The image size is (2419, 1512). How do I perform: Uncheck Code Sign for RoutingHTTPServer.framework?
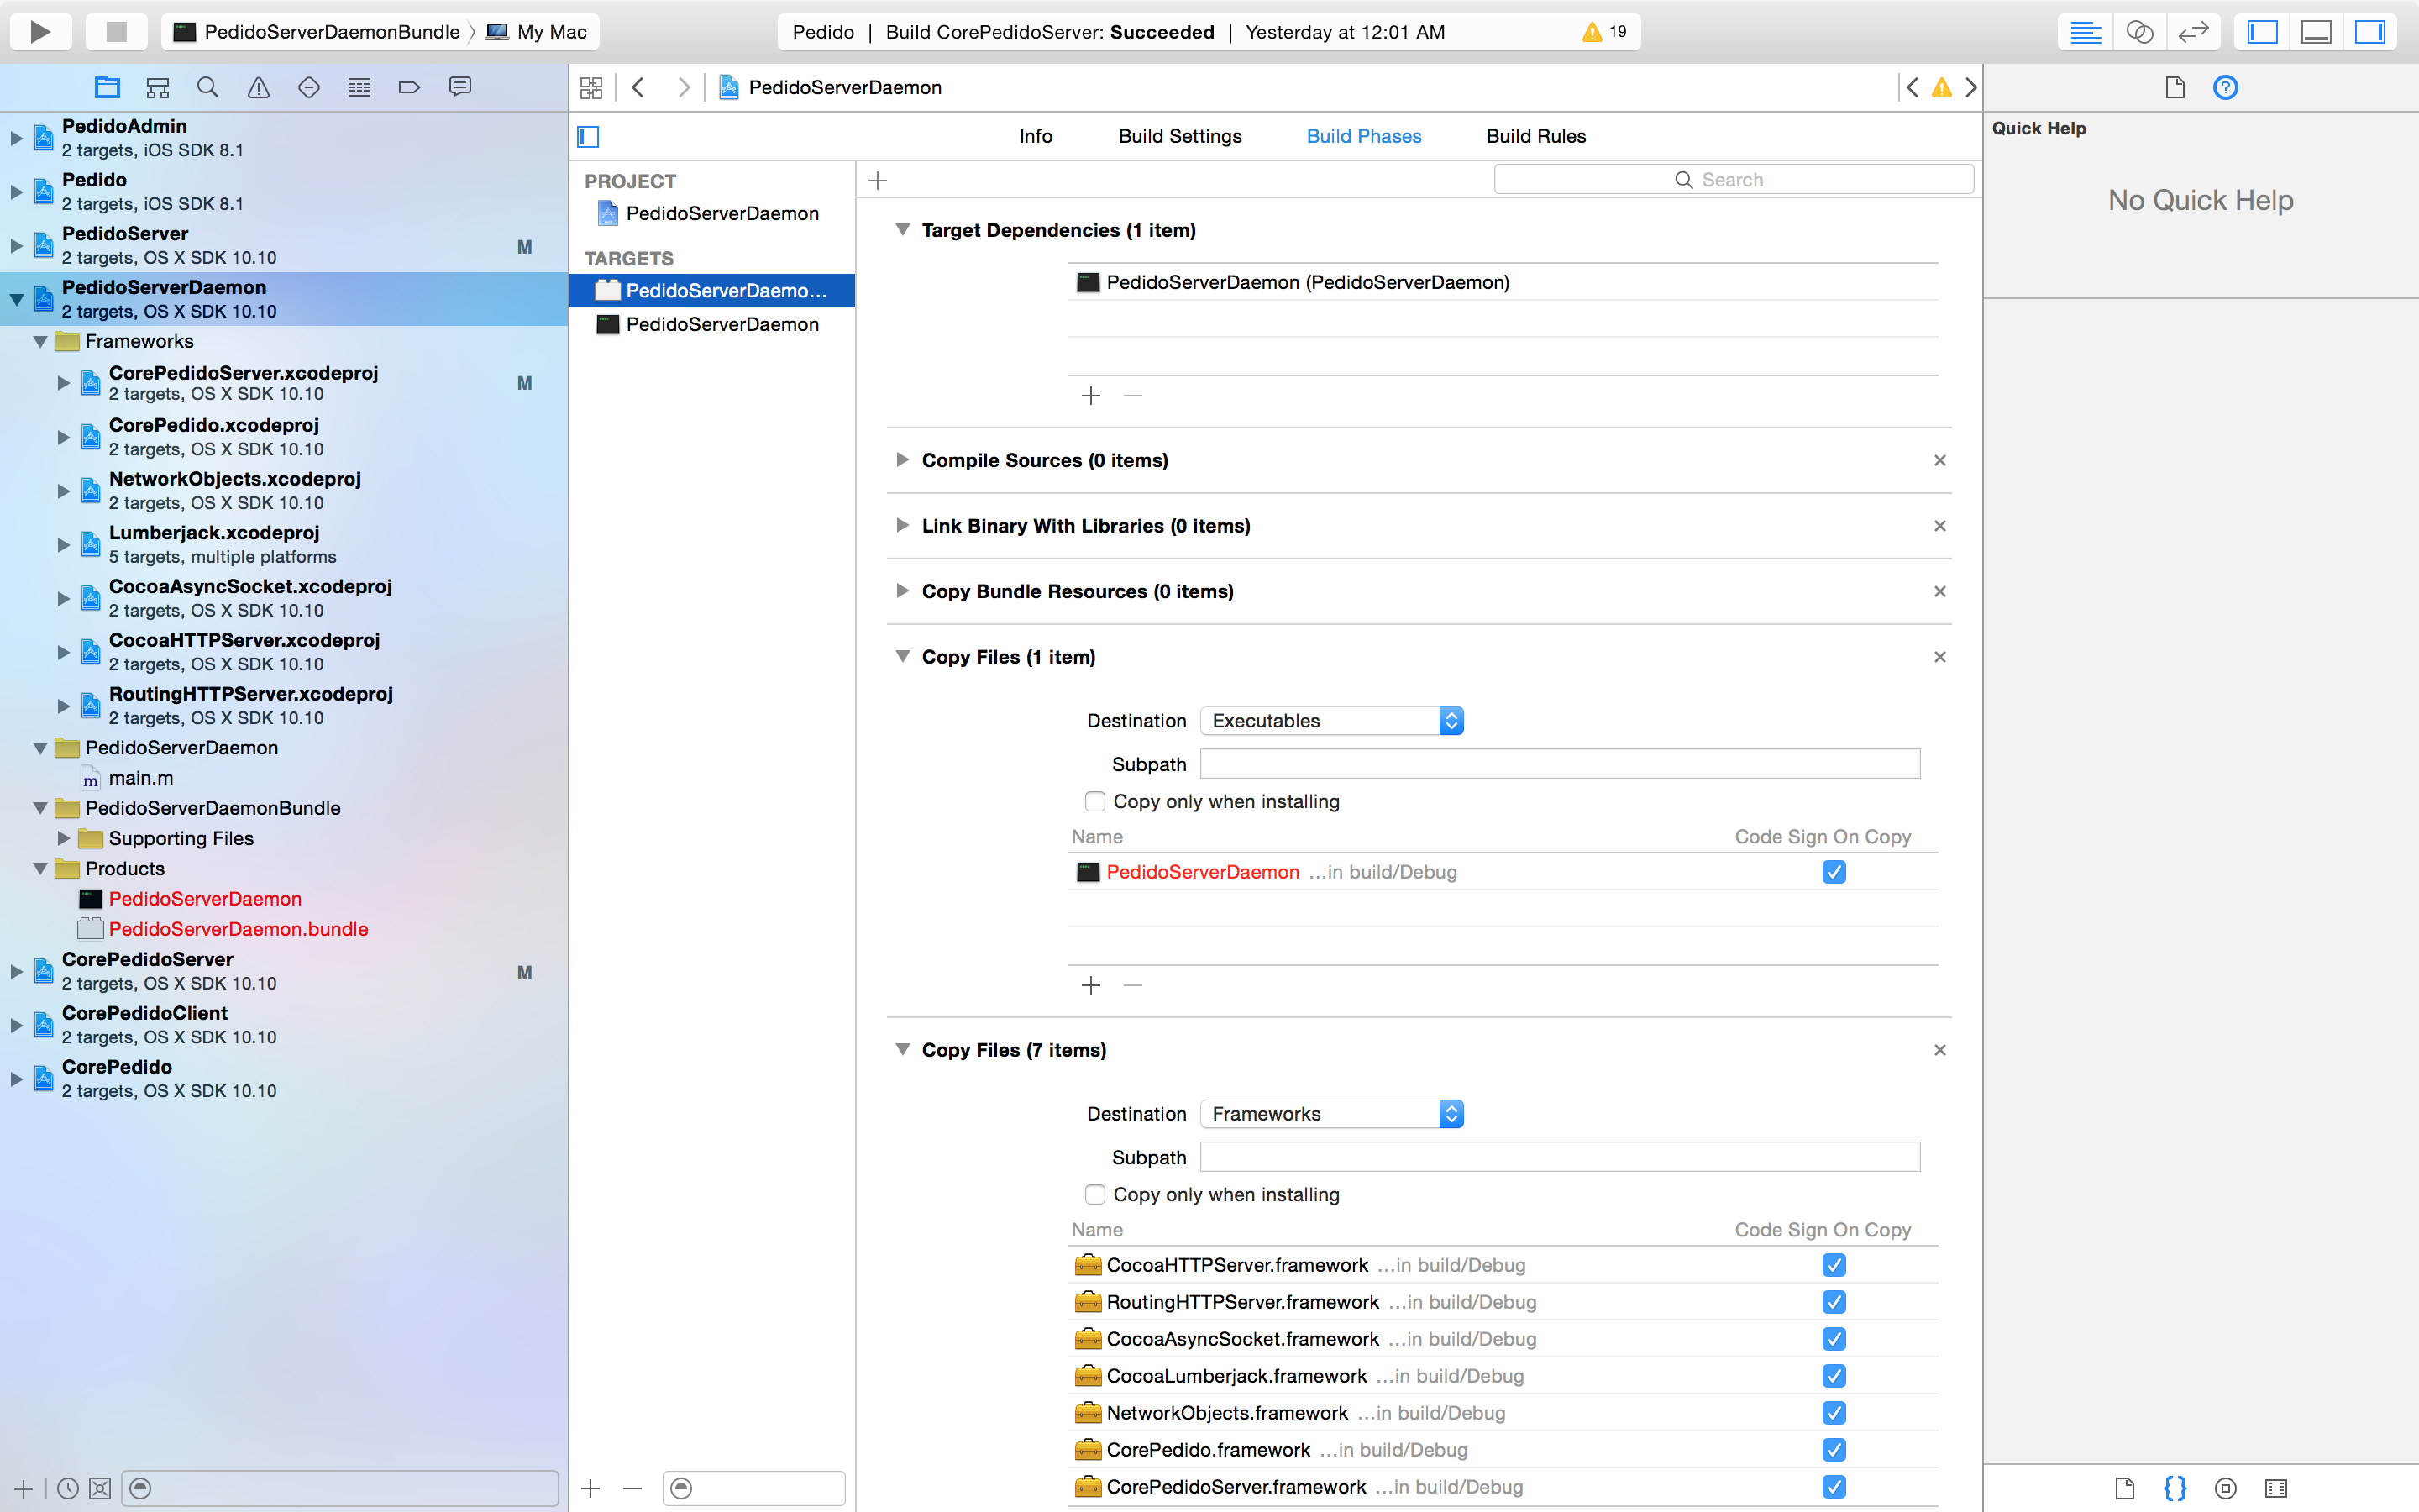click(1834, 1302)
